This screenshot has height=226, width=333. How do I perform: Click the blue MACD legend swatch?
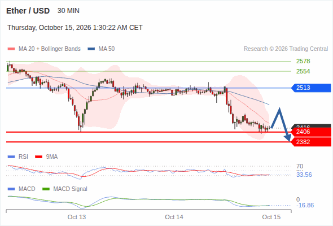(x=11, y=189)
